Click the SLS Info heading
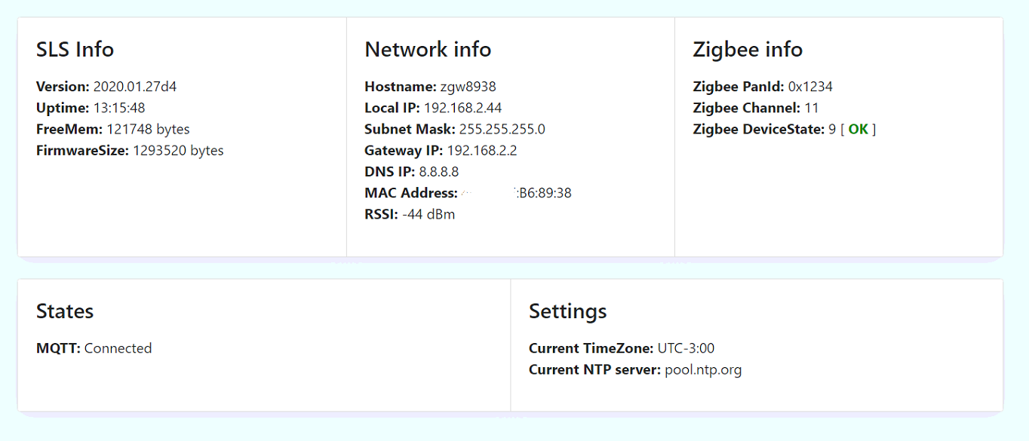 [75, 50]
